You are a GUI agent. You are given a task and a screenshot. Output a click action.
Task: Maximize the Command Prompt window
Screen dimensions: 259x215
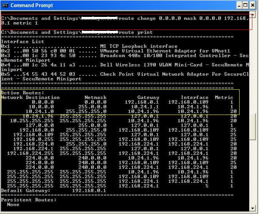[x=247, y=5]
